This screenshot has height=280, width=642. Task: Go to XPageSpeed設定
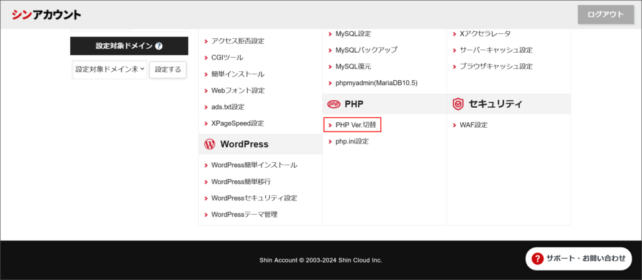click(x=238, y=123)
